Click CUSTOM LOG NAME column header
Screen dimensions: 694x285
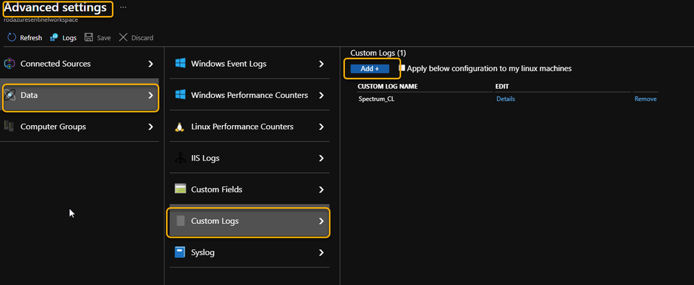click(387, 86)
